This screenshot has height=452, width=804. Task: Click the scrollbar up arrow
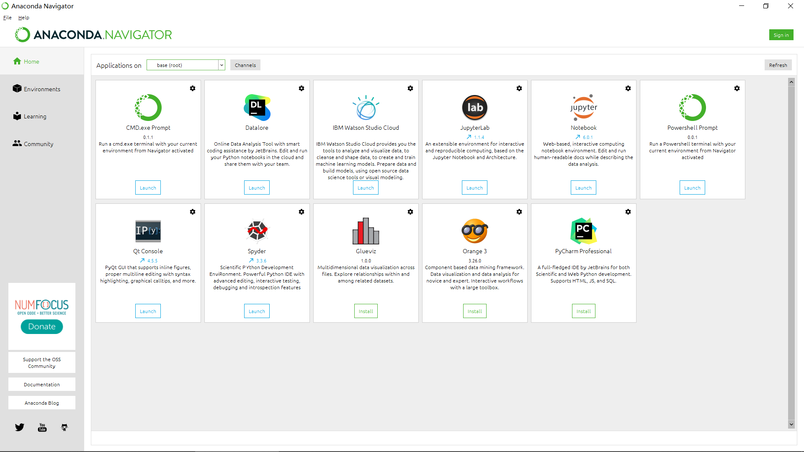(x=791, y=82)
